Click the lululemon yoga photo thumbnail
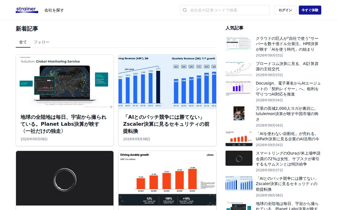The image size is (337, 210). pos(239,113)
